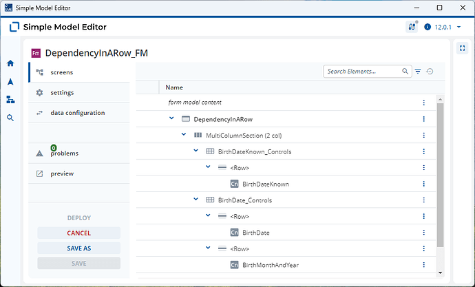Open options menu for form model content
The image size is (475, 287).
click(x=424, y=103)
